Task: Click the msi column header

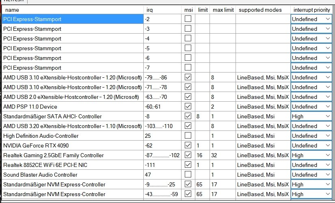Action: [x=188, y=10]
